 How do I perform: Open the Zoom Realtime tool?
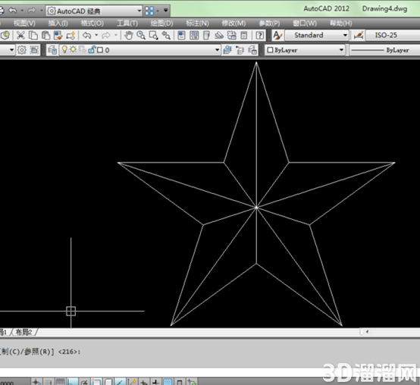pyautogui.click(x=141, y=36)
